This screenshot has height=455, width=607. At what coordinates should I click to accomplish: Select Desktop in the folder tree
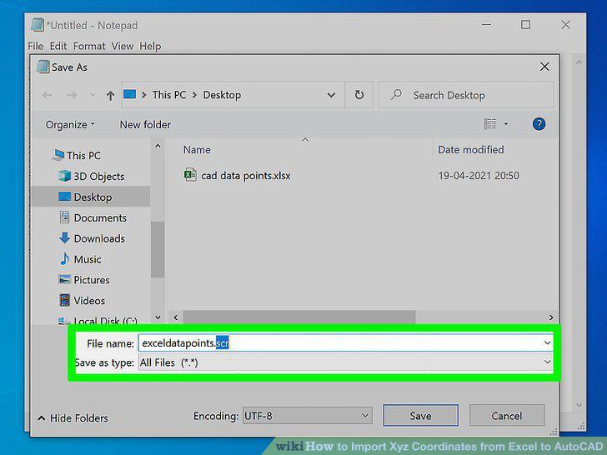point(93,197)
